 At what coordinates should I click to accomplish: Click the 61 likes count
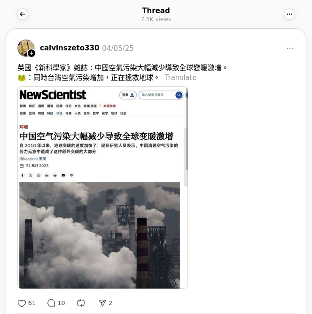point(32,303)
